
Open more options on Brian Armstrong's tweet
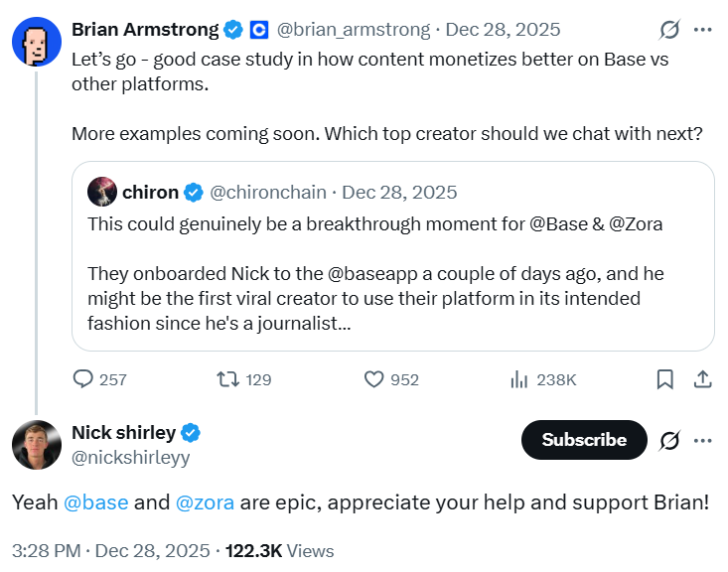(x=702, y=30)
